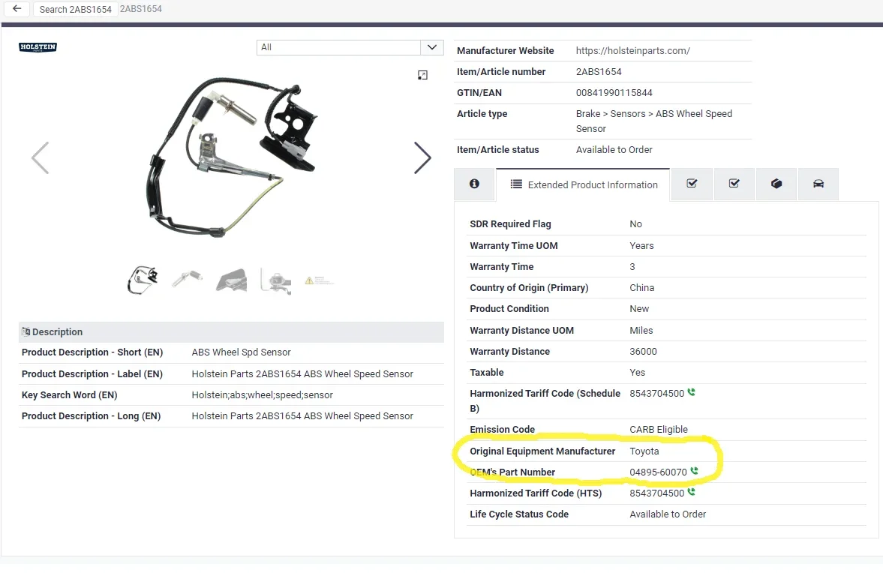Click the Emission Code value CARB Eligible

pos(658,430)
